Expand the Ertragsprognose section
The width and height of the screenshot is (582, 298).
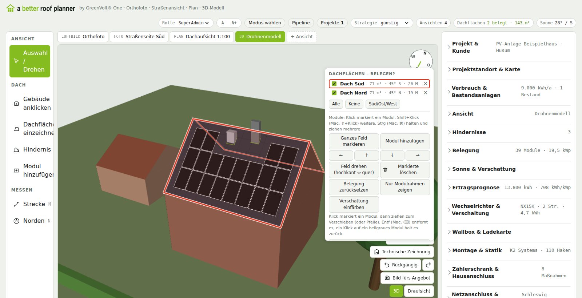point(509,188)
